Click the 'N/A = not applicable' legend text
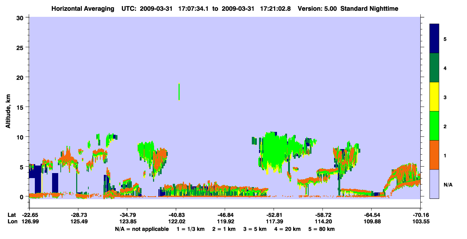The width and height of the screenshot is (467, 239). pyautogui.click(x=142, y=229)
